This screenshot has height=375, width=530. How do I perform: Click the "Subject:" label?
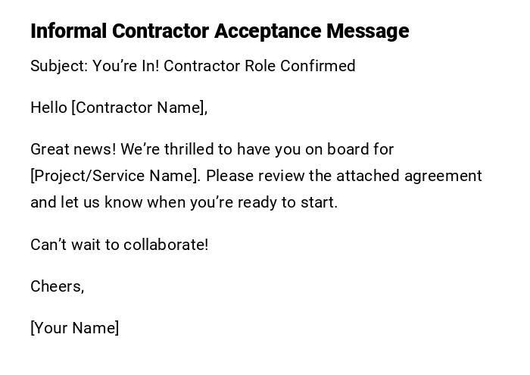pyautogui.click(x=59, y=66)
